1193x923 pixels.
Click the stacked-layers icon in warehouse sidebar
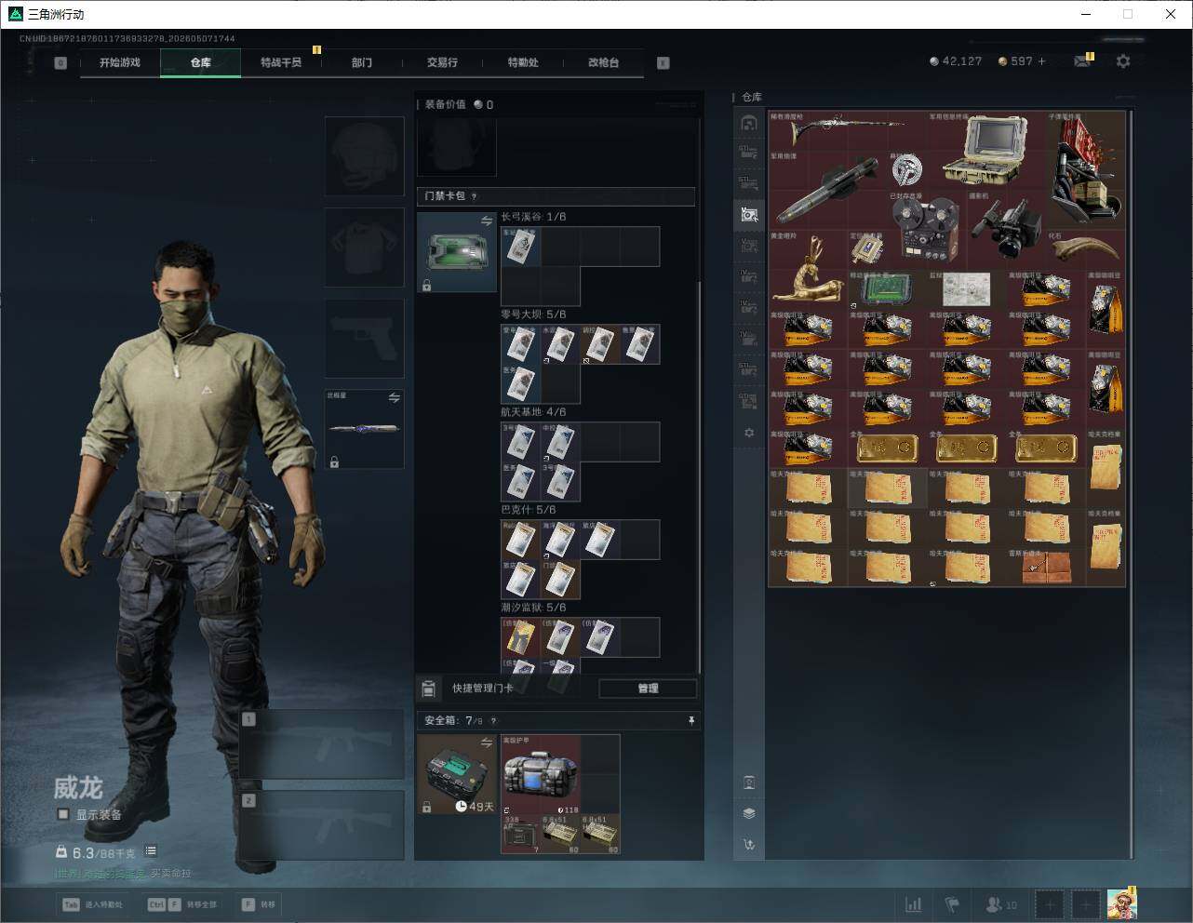coord(749,813)
